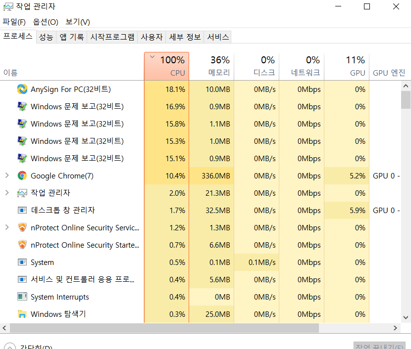Expand the nProtect Online Security Service group
The height and width of the screenshot is (349, 411).
point(7,227)
